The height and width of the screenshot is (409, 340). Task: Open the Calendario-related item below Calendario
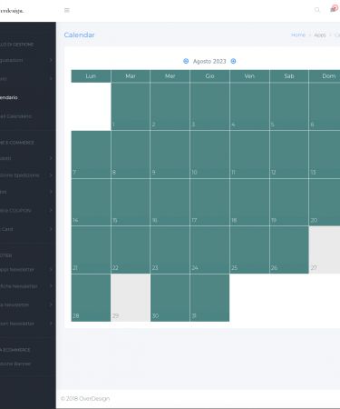tap(15, 116)
